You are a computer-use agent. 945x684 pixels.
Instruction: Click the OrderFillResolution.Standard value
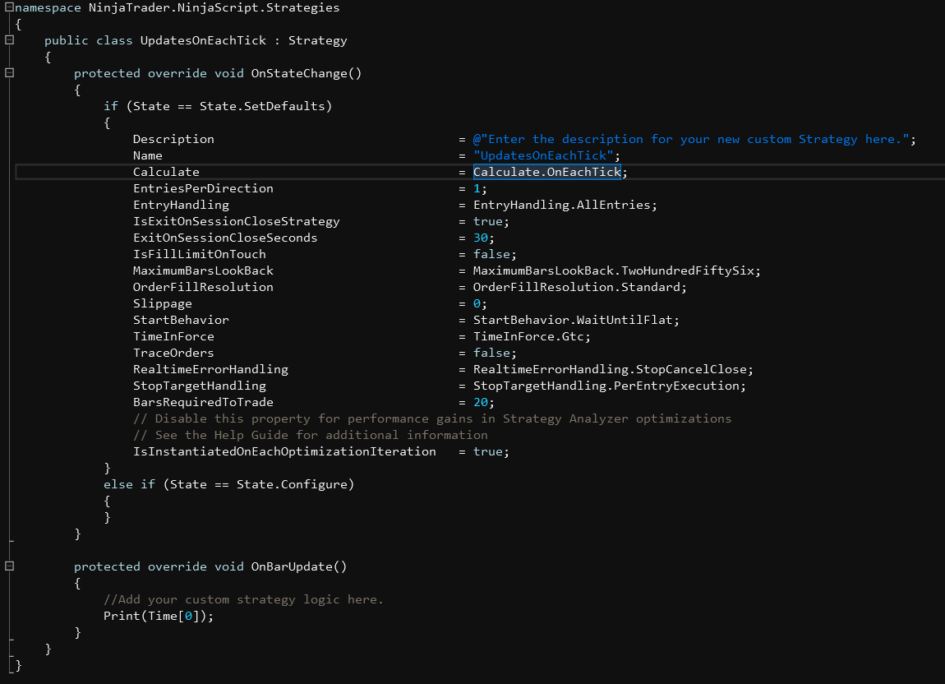pos(579,287)
